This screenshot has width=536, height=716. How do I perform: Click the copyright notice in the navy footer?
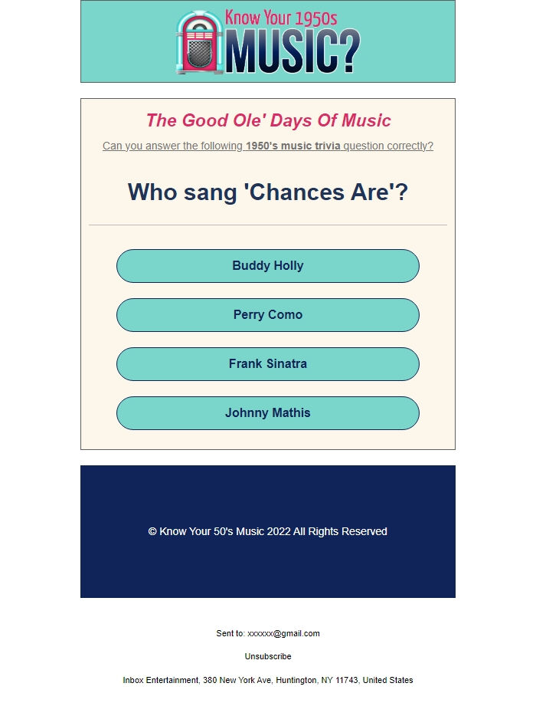point(268,531)
